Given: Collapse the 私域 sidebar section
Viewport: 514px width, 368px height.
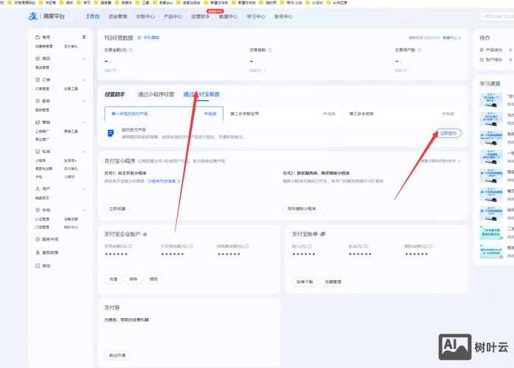Looking at the screenshot, I should (x=84, y=152).
